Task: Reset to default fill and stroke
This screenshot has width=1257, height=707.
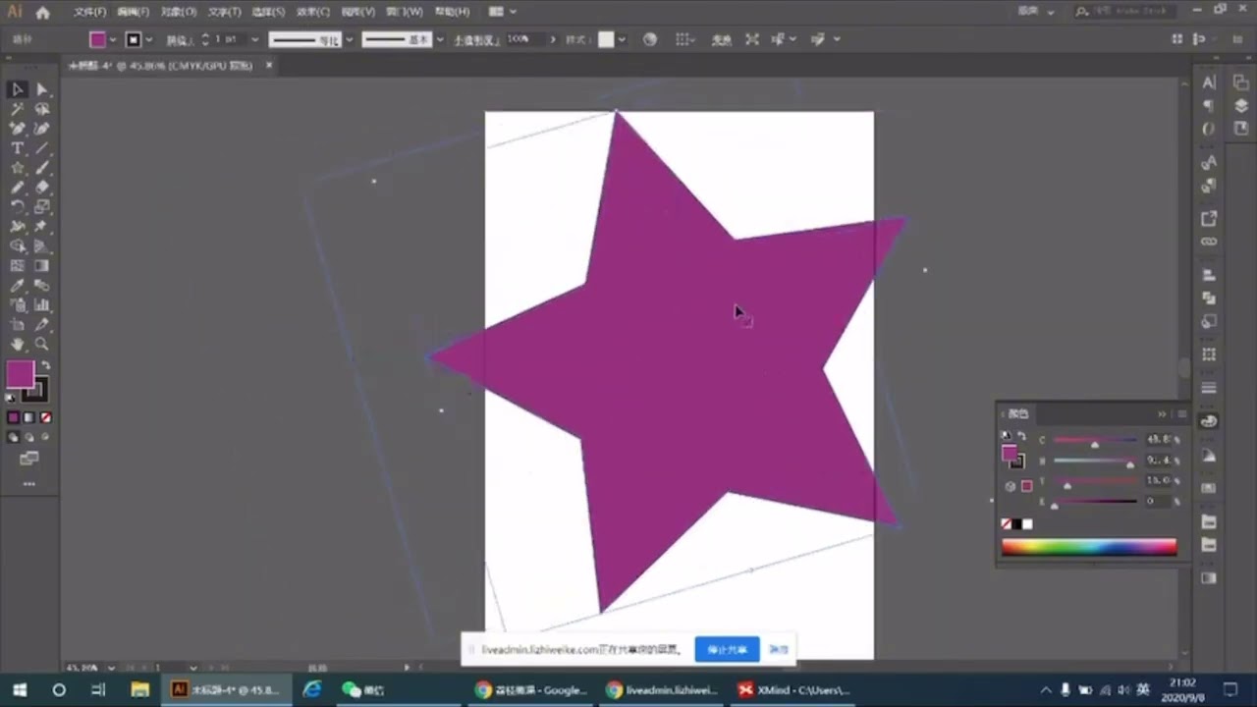Action: (x=12, y=398)
